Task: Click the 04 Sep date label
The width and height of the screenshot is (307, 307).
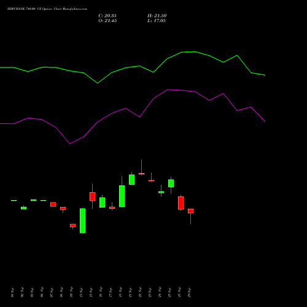Action: tap(42, 293)
